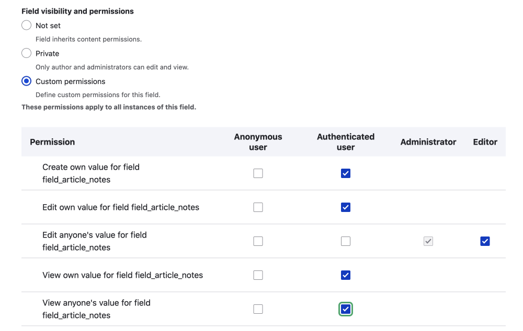Viewport: 523px width, 331px height.
Task: Disable Authenticated user create own value permission
Action: coord(346,173)
